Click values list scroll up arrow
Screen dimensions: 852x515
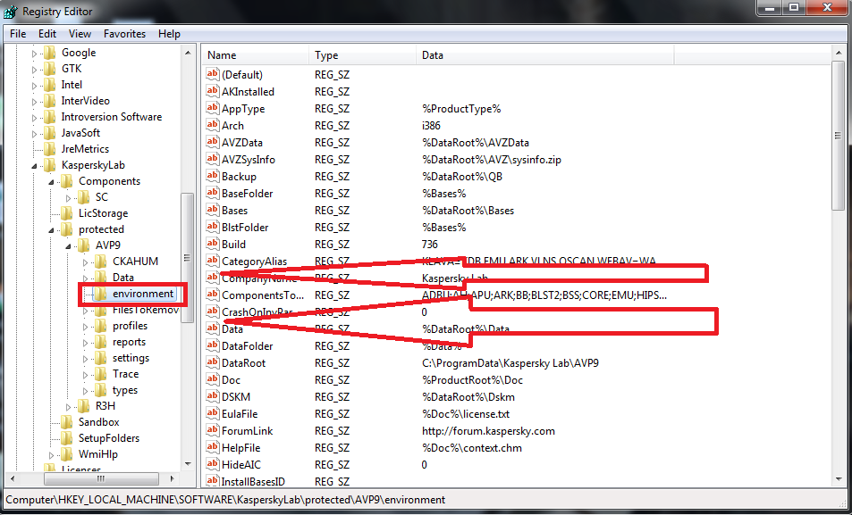[838, 54]
